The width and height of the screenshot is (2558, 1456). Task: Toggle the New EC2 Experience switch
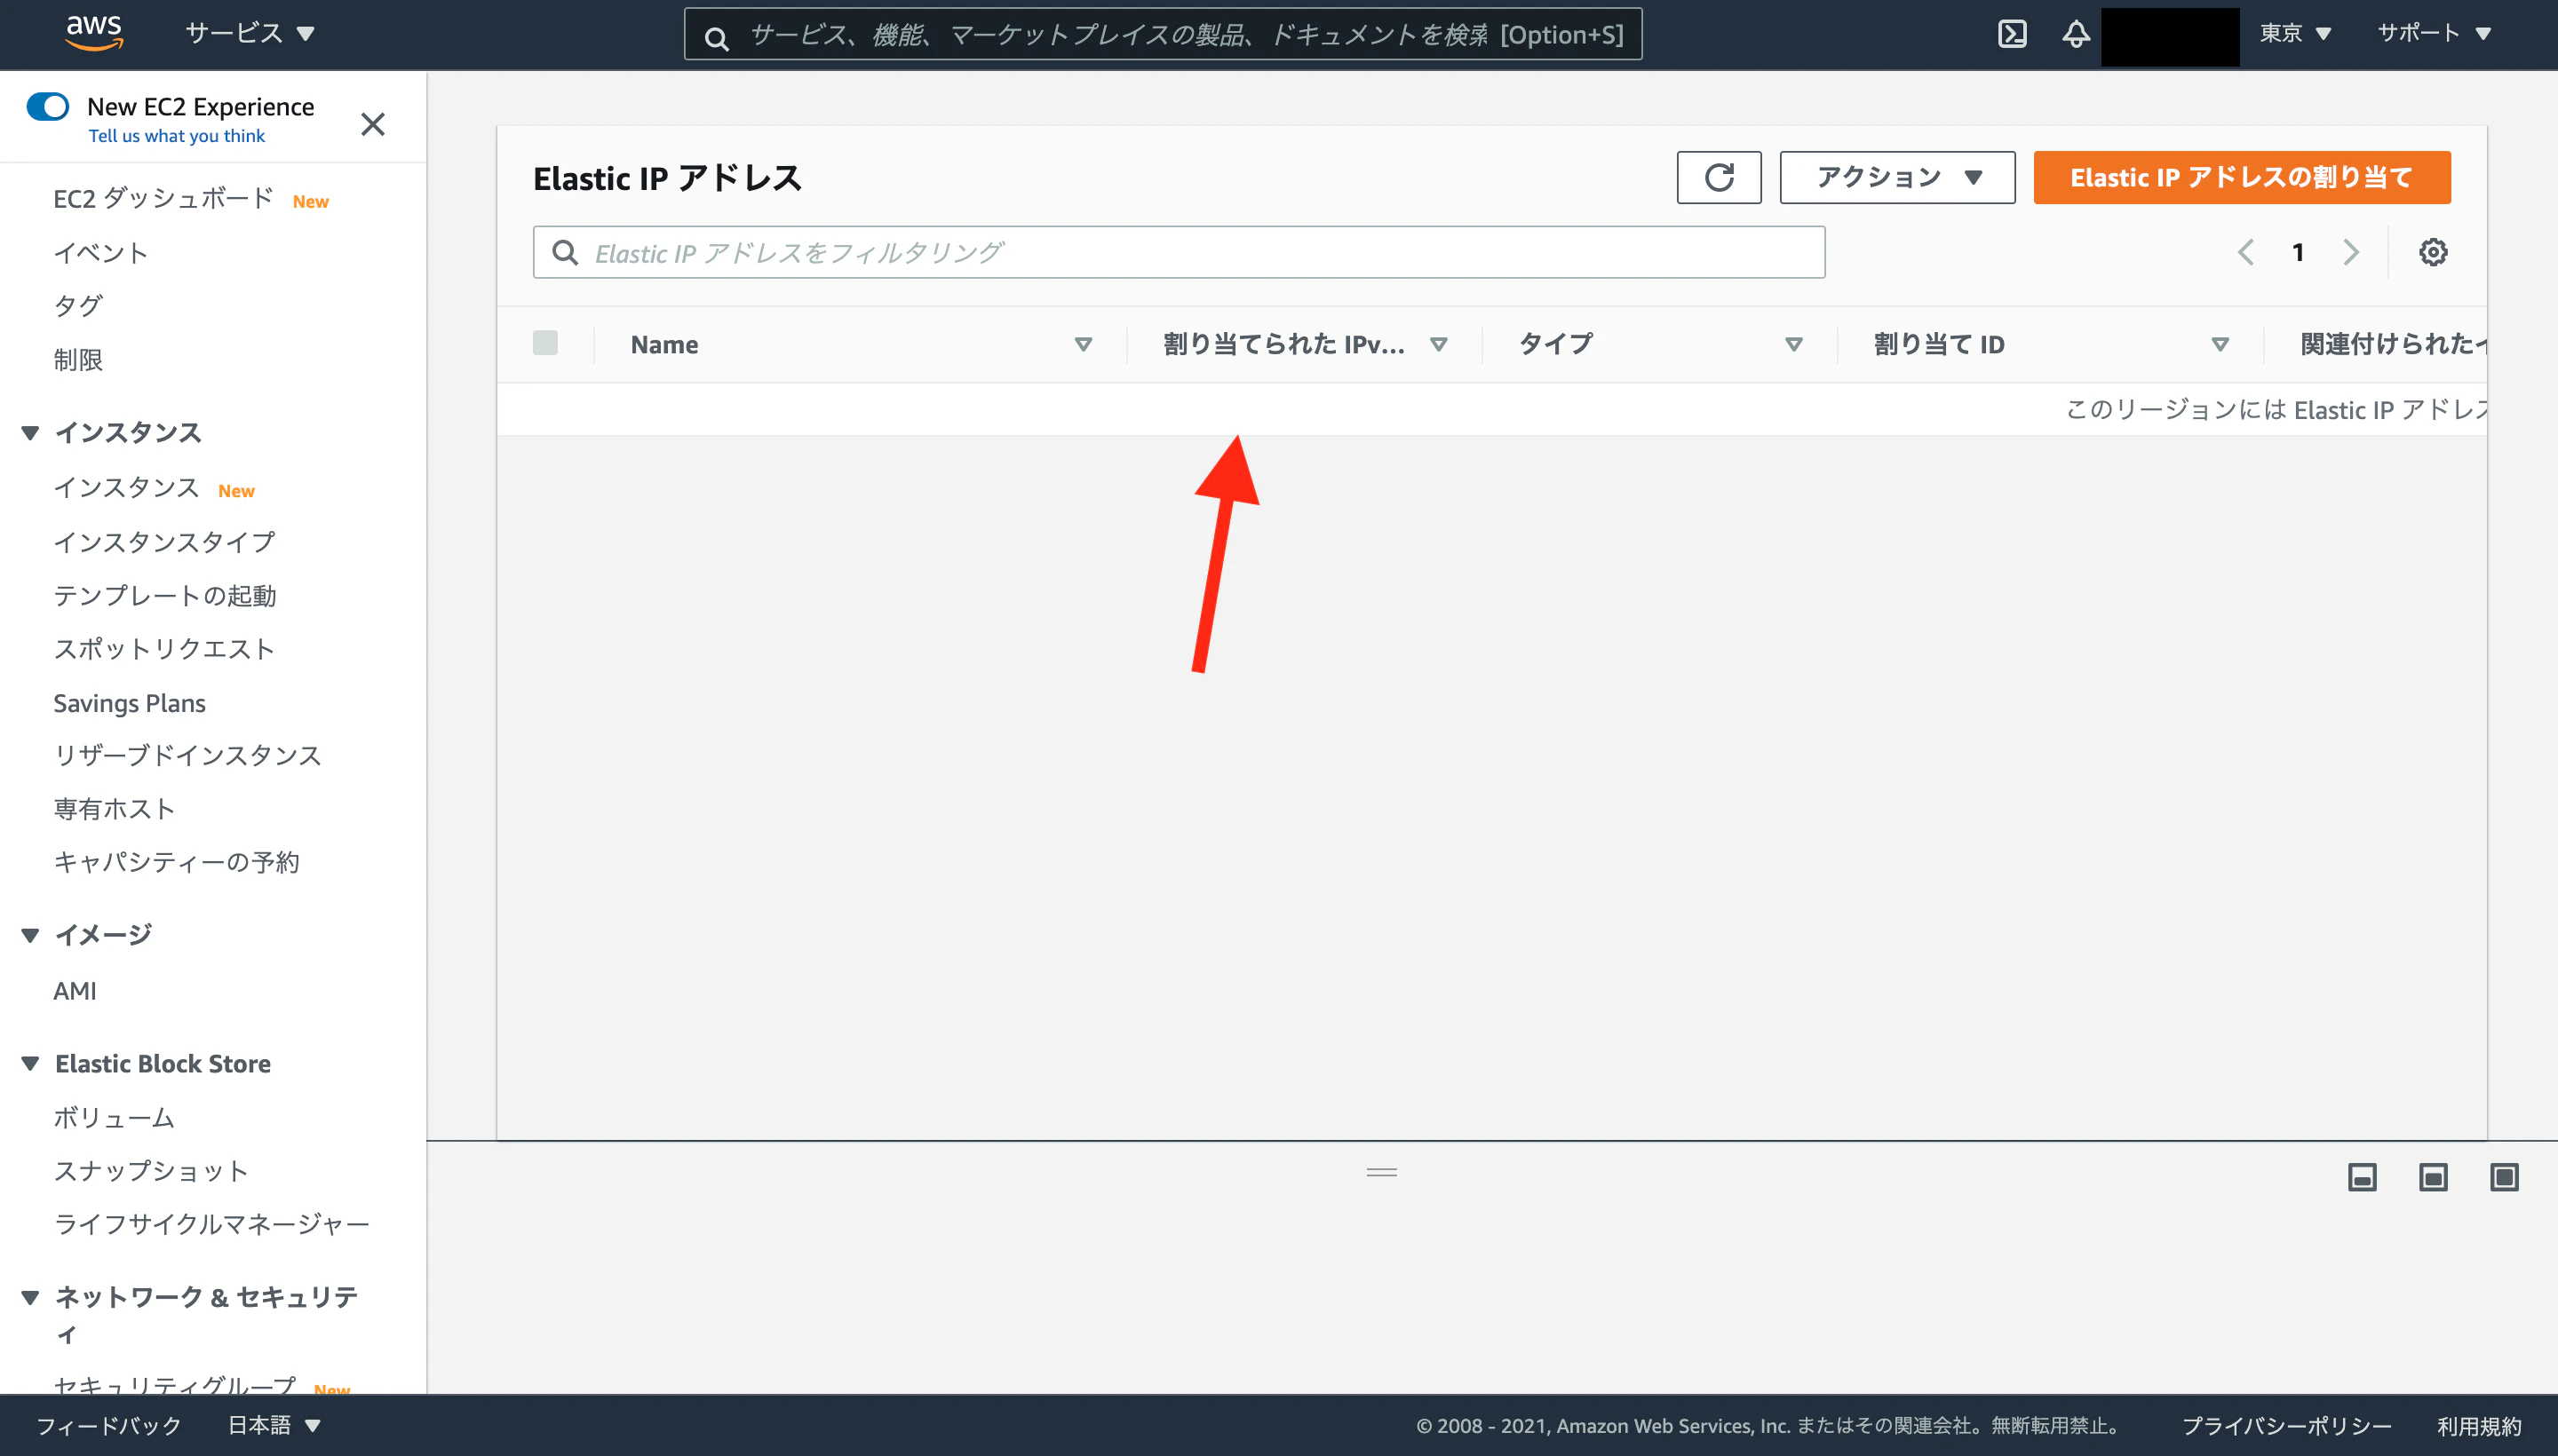click(48, 107)
